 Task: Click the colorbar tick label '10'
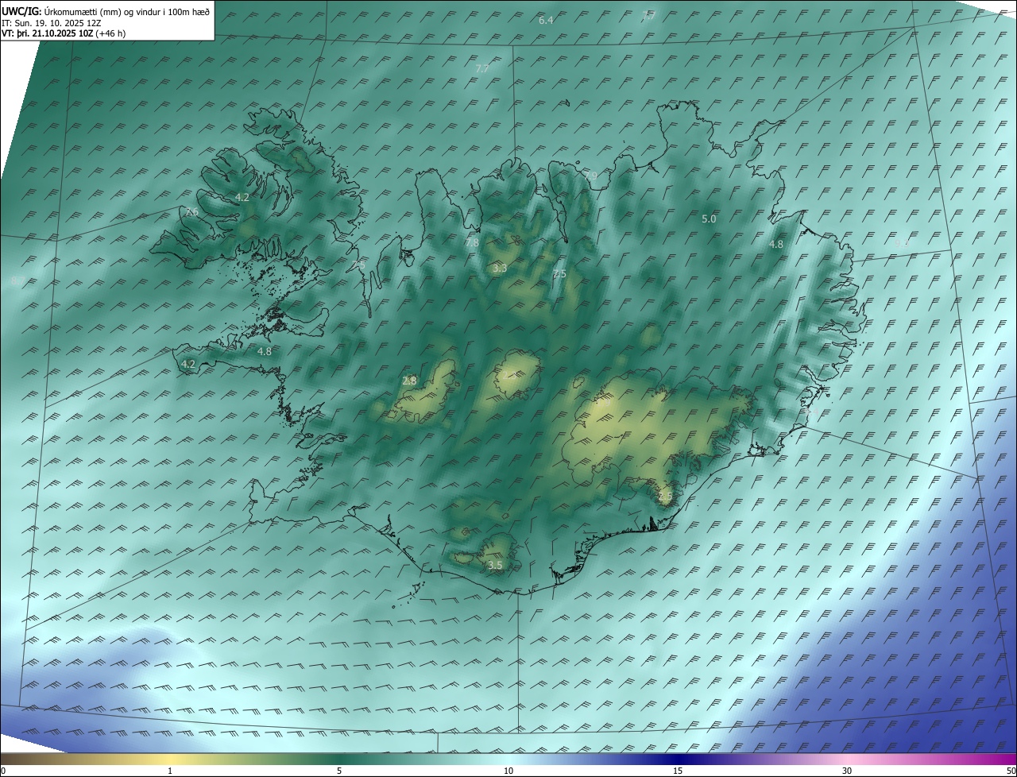508,771
